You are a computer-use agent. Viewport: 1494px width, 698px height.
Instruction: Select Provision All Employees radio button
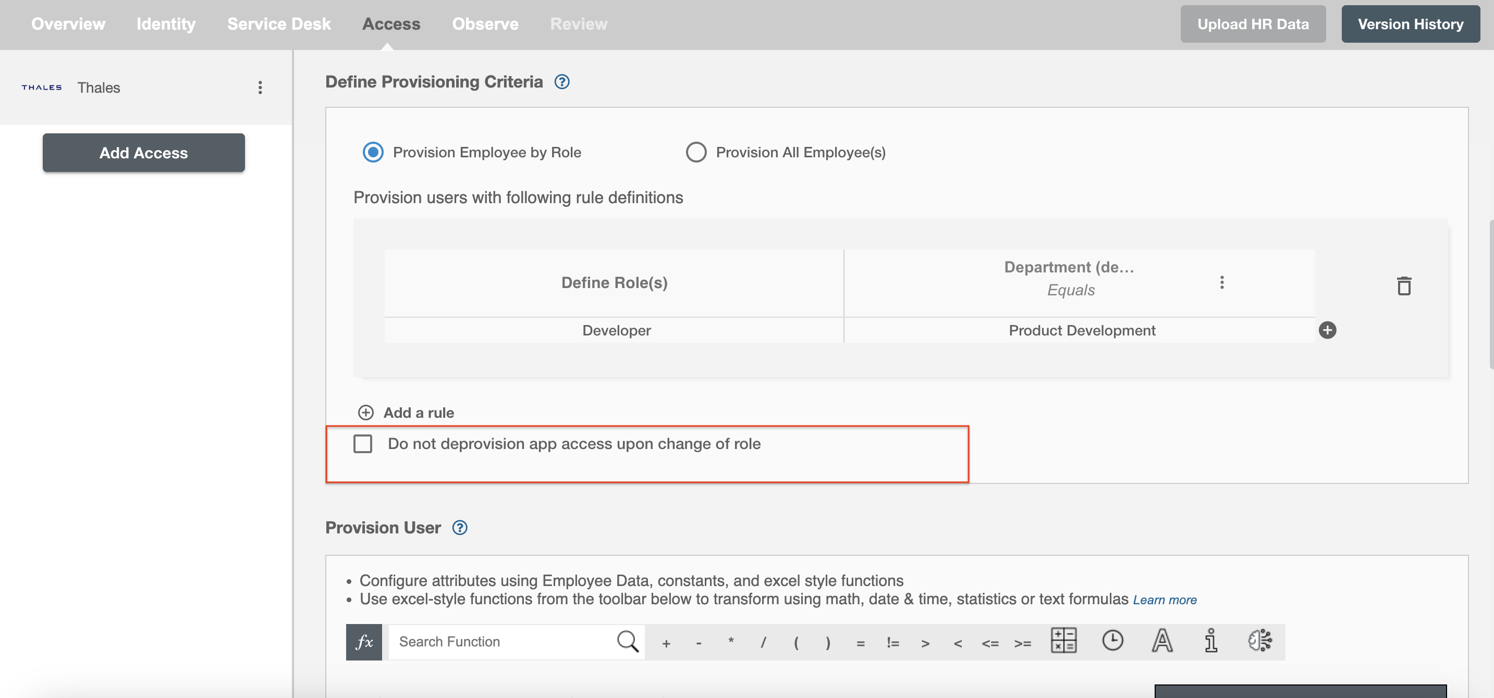coord(696,151)
